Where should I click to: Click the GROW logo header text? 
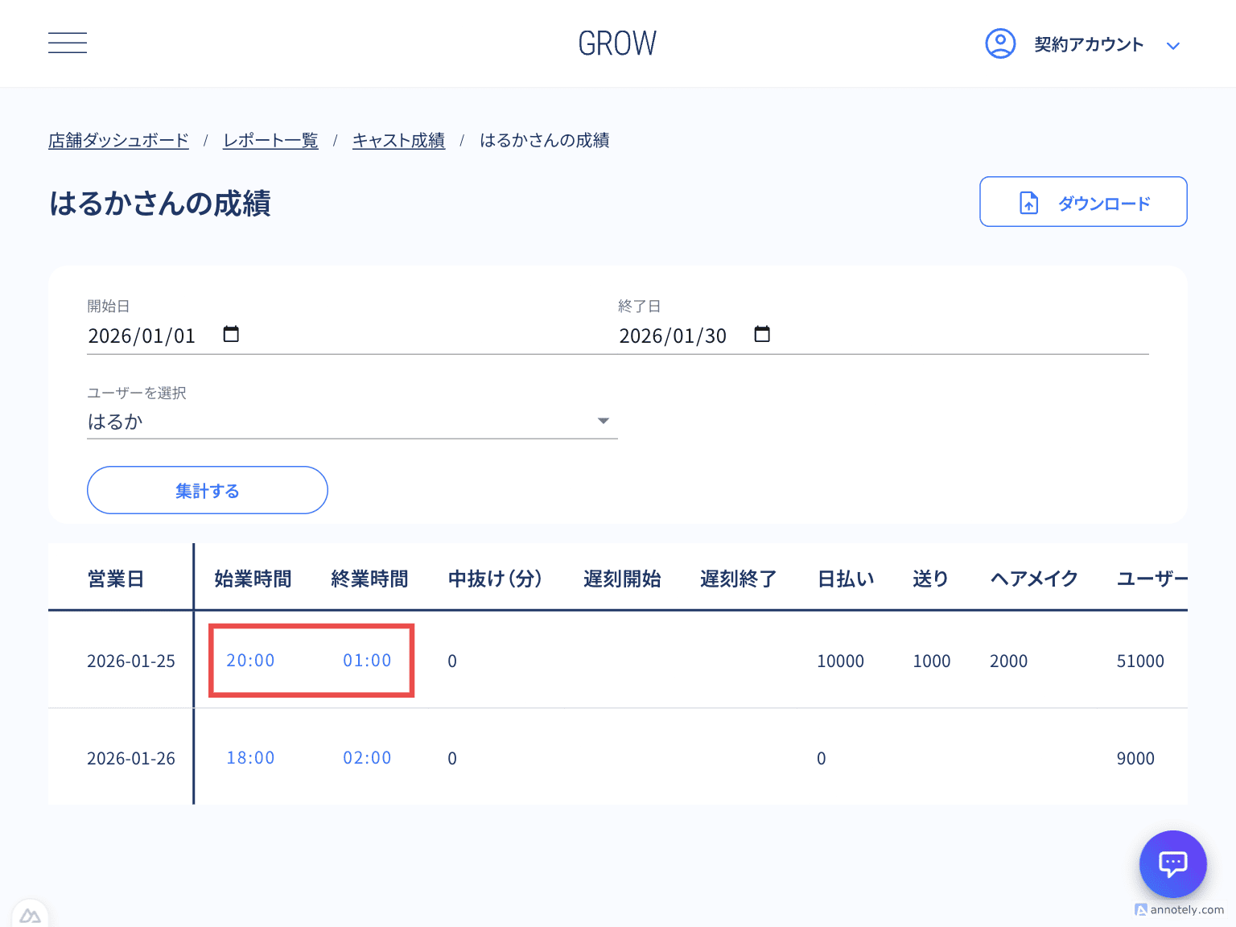pyautogui.click(x=617, y=43)
